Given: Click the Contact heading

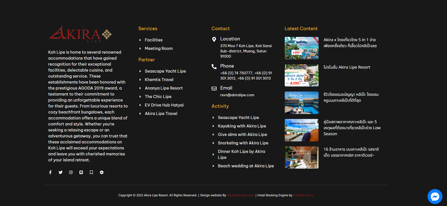Looking at the screenshot, I should tap(221, 29).
